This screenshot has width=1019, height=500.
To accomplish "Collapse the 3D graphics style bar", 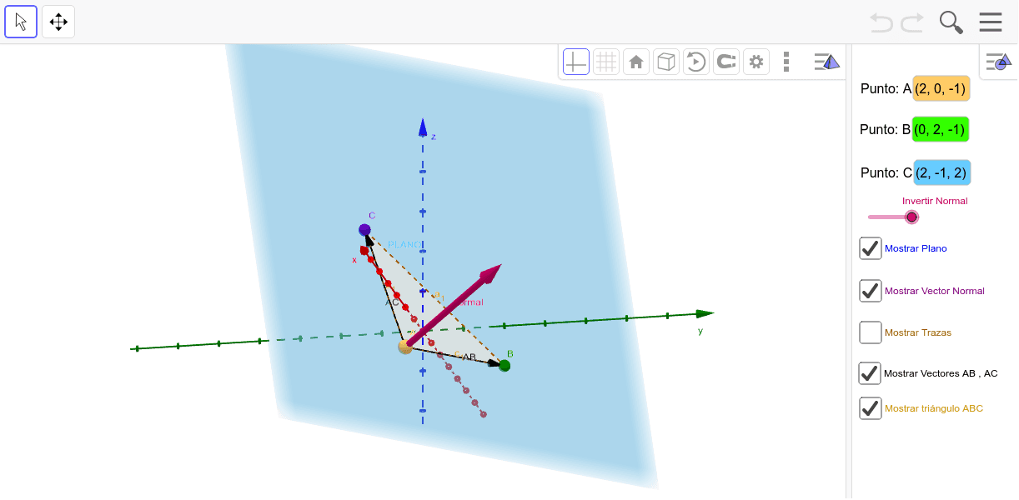I will click(x=826, y=62).
